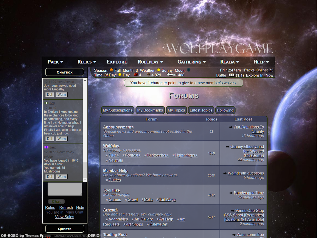Image resolution: width=317 pixels, height=238 pixels.
Task: Click the sunny weather icon
Action: pos(158,70)
